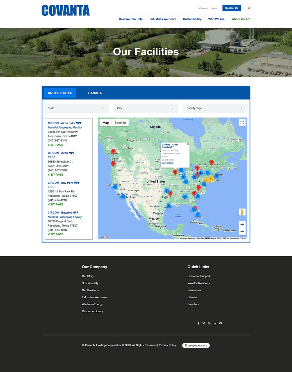Viewport: 292px width, 372px height.
Task: Click View details in map info window
Action: [167, 163]
